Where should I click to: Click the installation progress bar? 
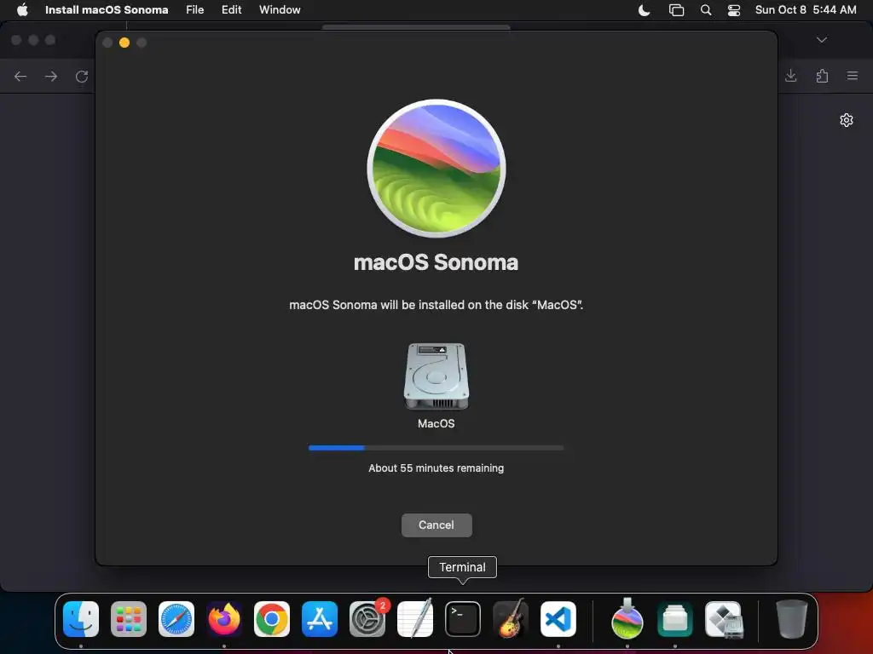(436, 448)
